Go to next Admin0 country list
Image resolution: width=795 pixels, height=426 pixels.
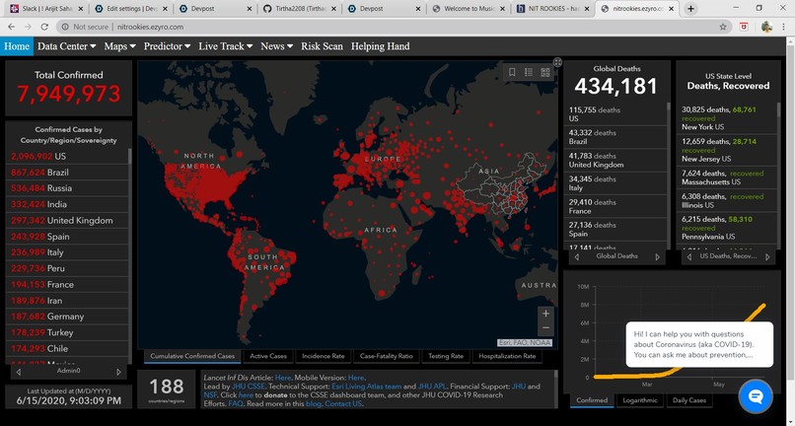[x=118, y=372]
